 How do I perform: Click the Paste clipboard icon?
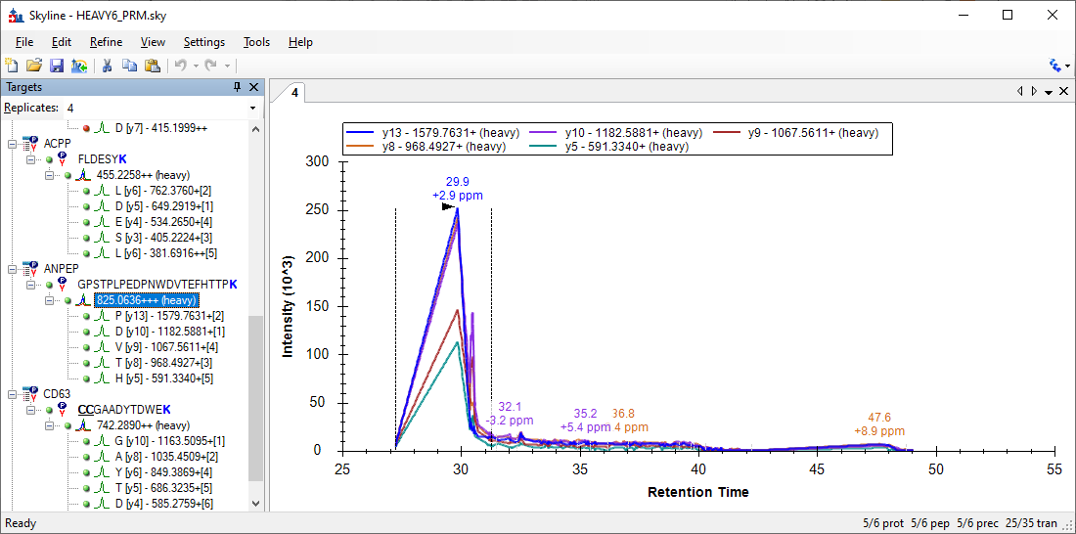tap(152, 66)
